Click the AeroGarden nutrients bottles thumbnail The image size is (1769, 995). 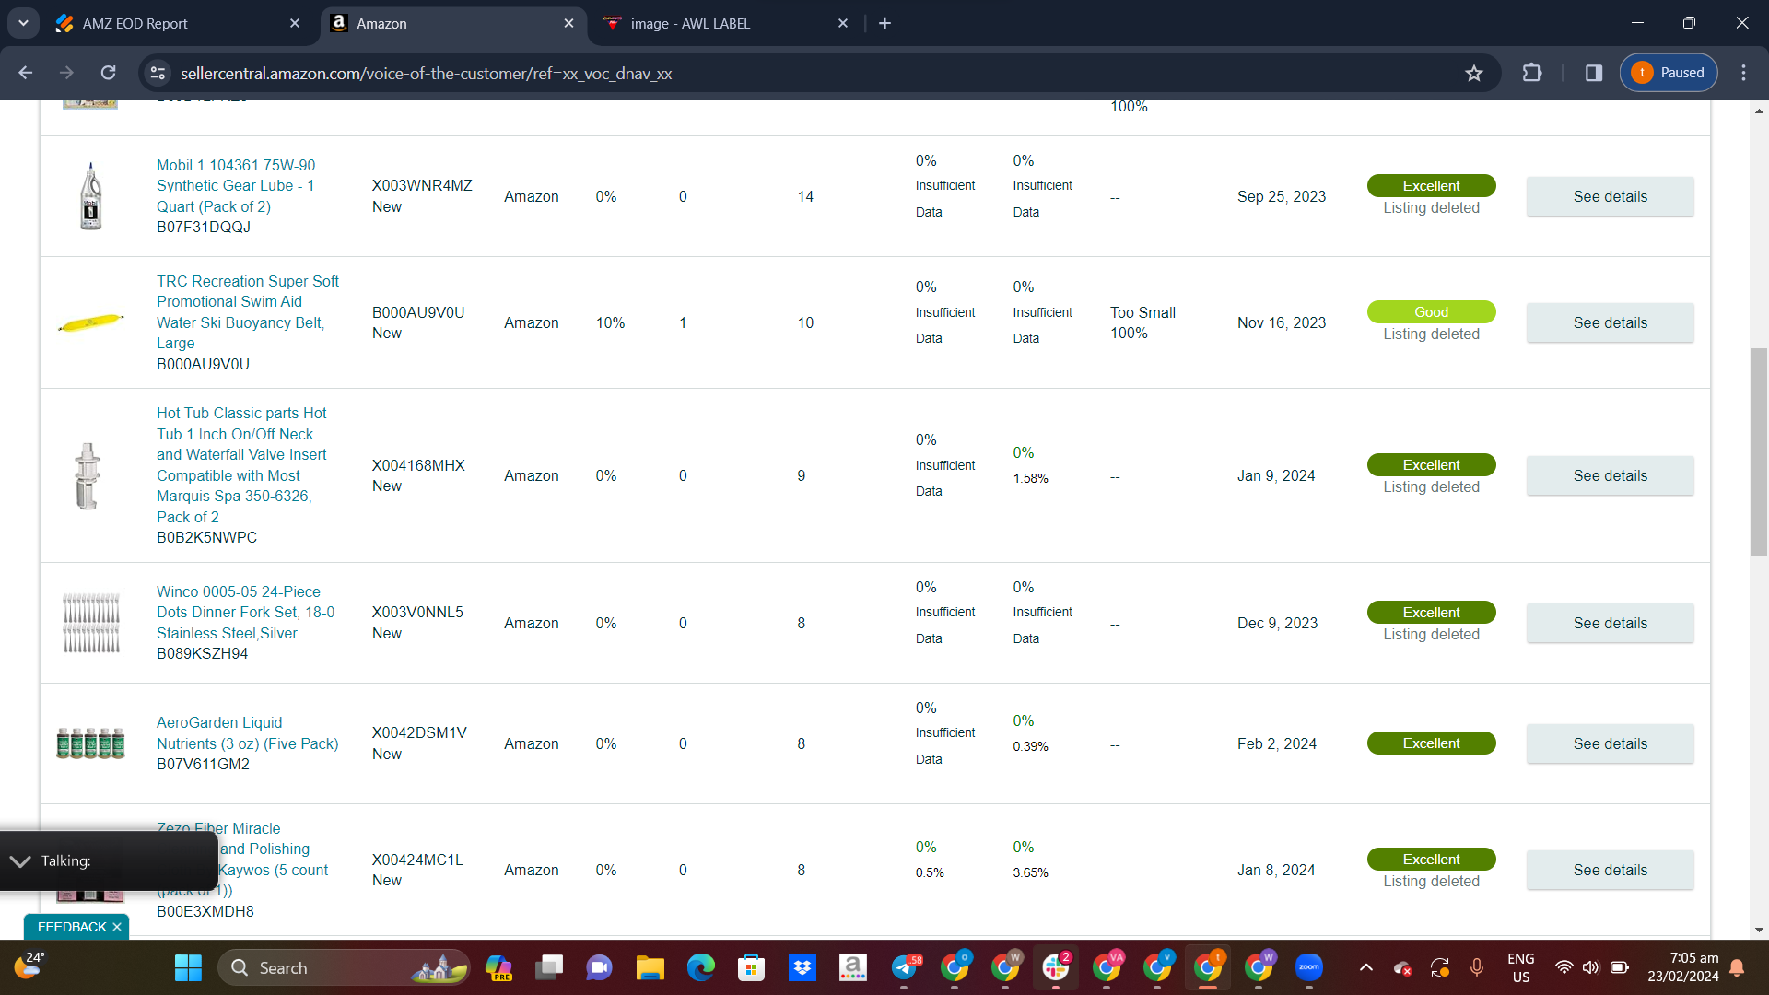tap(90, 743)
